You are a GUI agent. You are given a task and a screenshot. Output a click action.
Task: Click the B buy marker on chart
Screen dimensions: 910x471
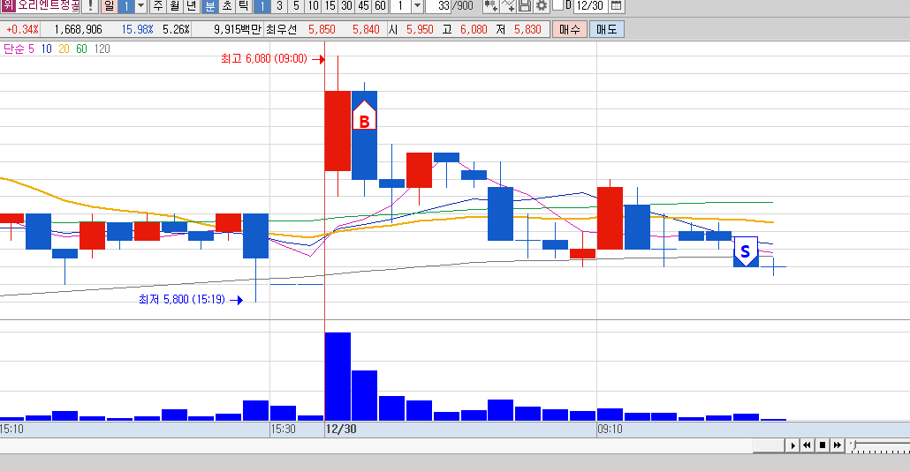point(365,116)
